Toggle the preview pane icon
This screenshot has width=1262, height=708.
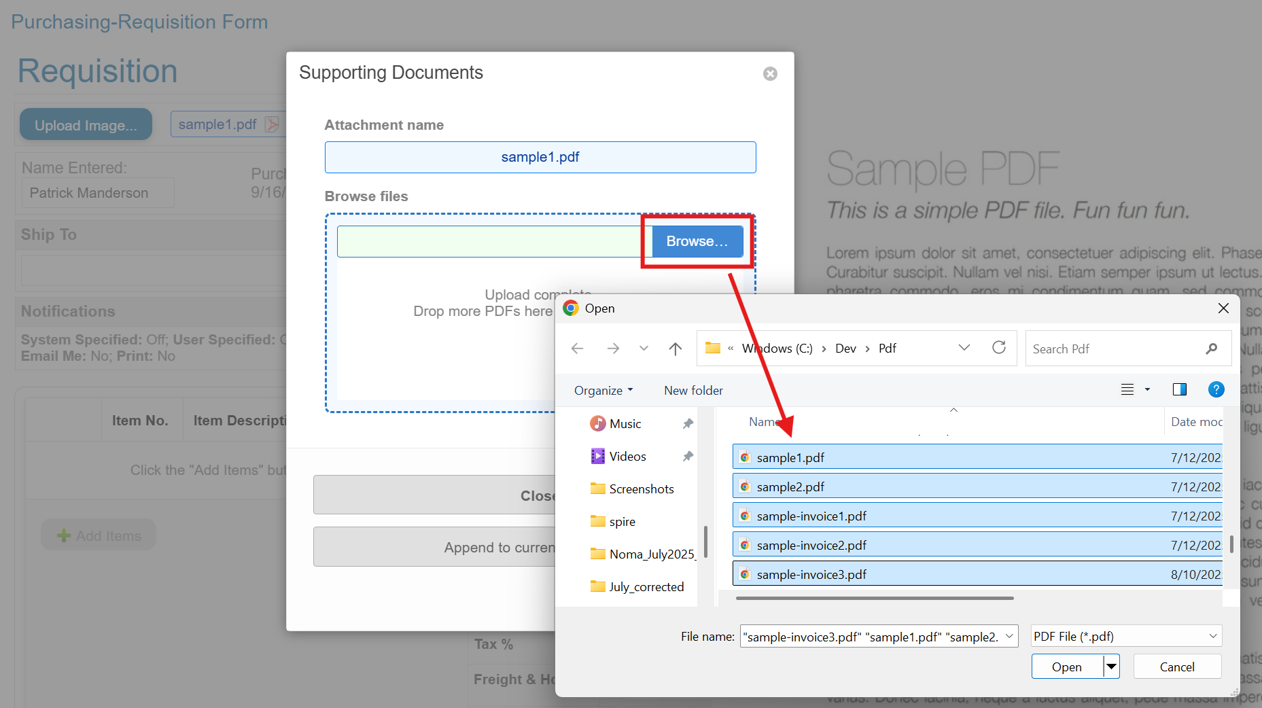click(1179, 389)
